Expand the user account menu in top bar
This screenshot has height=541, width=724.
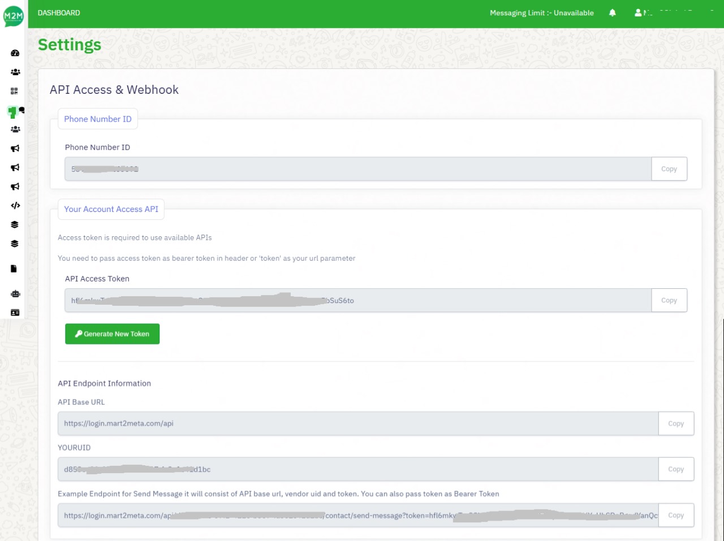[656, 12]
